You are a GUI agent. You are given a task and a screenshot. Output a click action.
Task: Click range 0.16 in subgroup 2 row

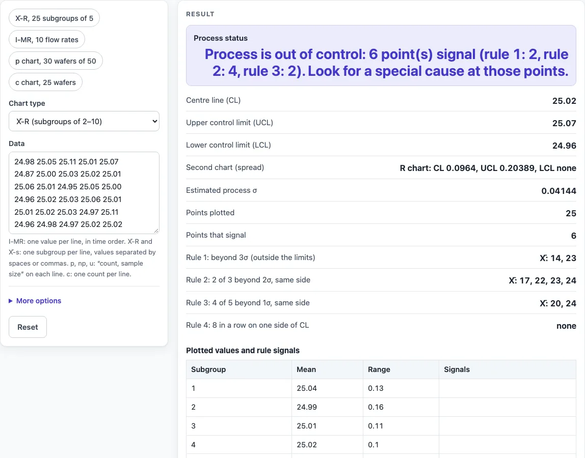(x=376, y=407)
